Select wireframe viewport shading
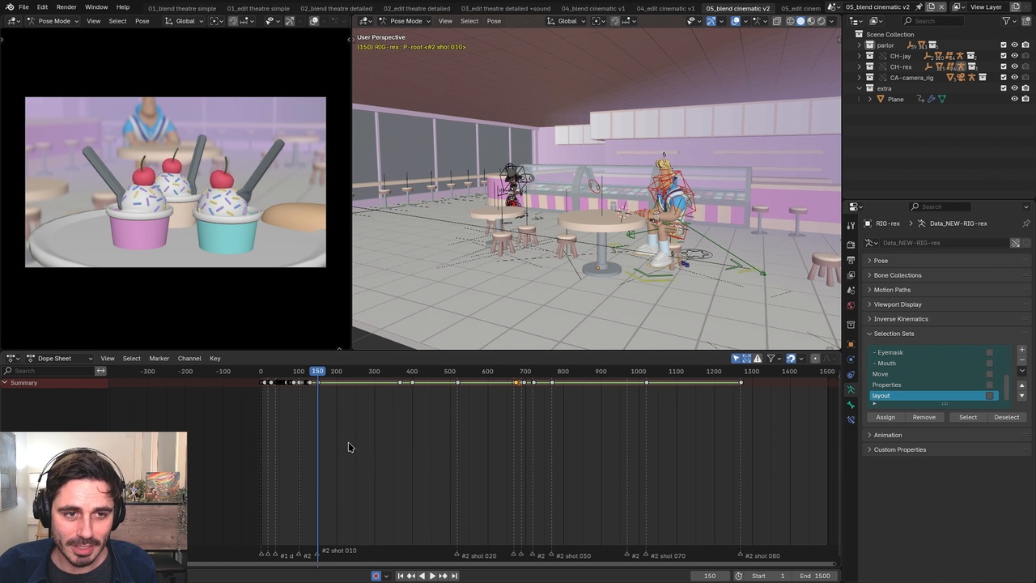 [790, 21]
